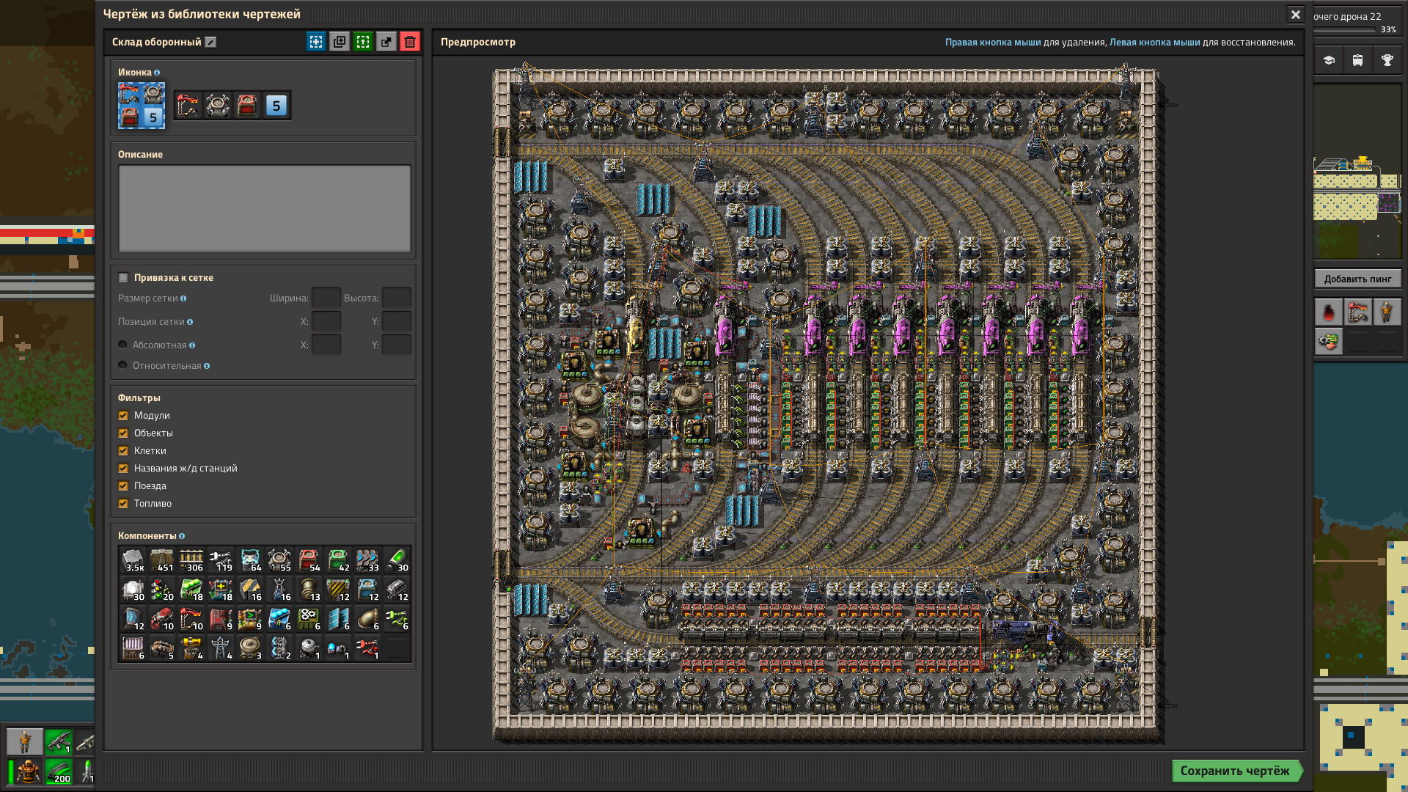
Task: Click the info icon next to Компоненты
Action: click(x=182, y=536)
